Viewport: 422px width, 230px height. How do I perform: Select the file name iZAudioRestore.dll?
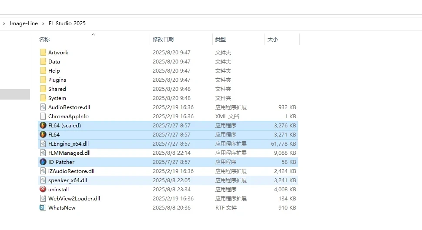pyautogui.click(x=71, y=171)
